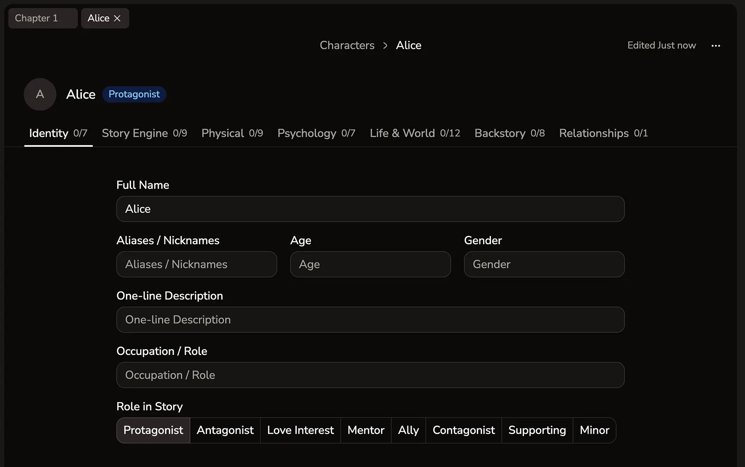The width and height of the screenshot is (745, 467).
Task: Go back to Characters in breadcrumb
Action: (347, 45)
